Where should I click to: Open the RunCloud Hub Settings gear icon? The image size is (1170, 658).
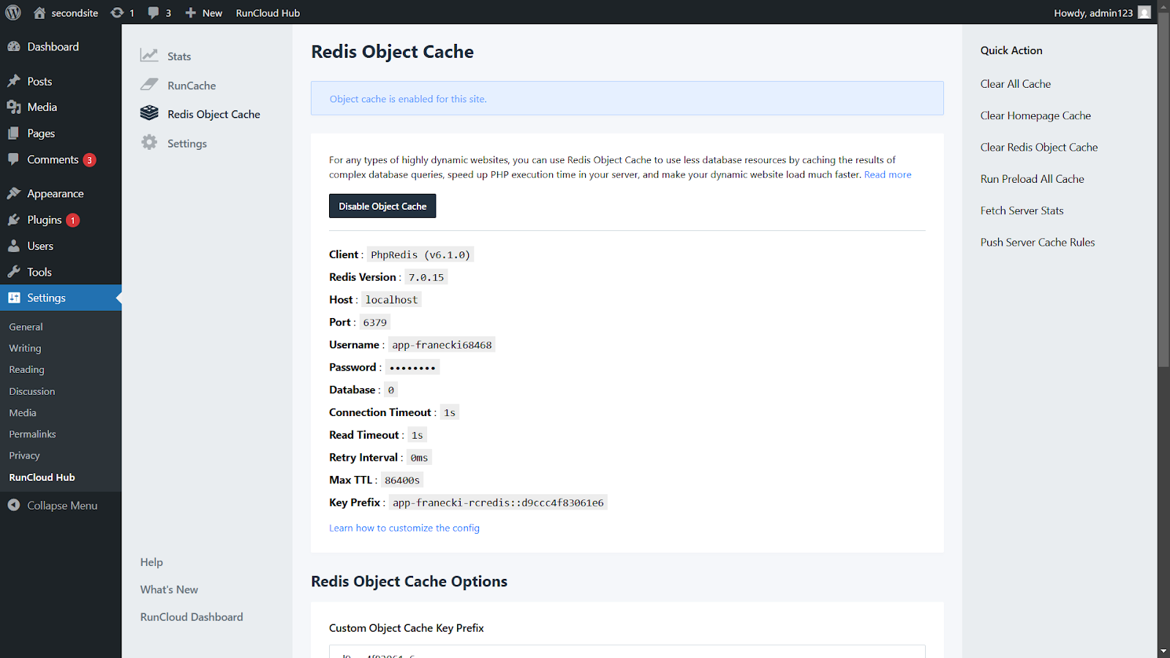coord(149,143)
